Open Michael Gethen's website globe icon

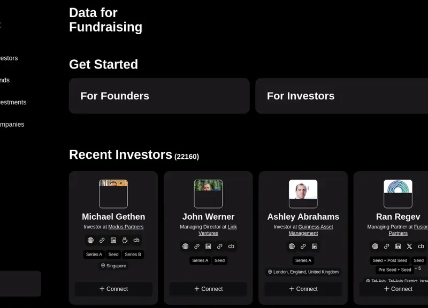(90, 241)
